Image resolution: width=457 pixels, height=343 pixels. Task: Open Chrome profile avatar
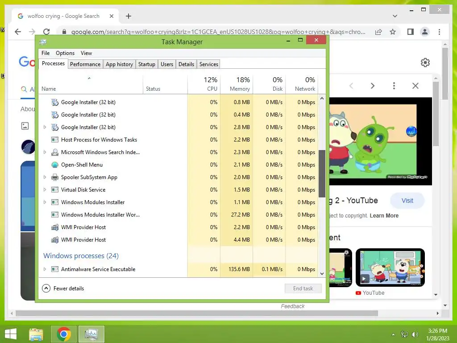pos(425,32)
